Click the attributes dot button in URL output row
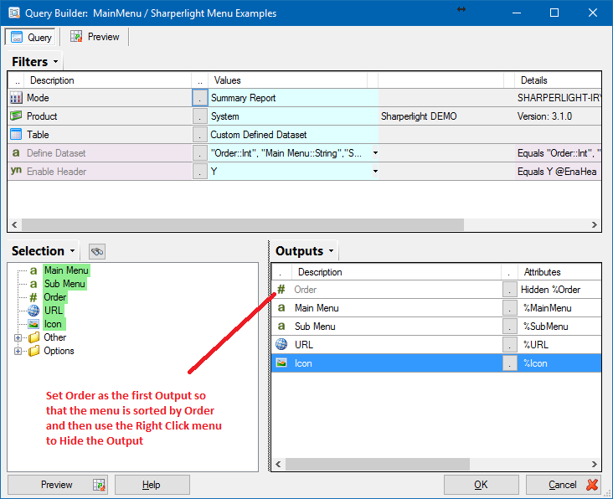This screenshot has width=613, height=499. click(x=509, y=345)
